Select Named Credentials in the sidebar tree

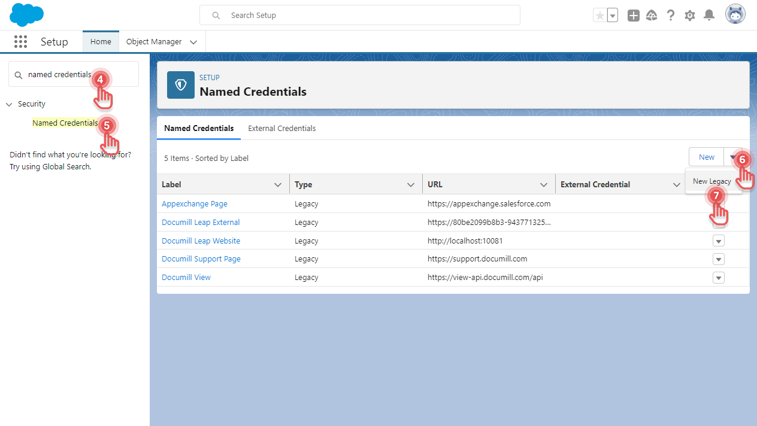click(65, 123)
